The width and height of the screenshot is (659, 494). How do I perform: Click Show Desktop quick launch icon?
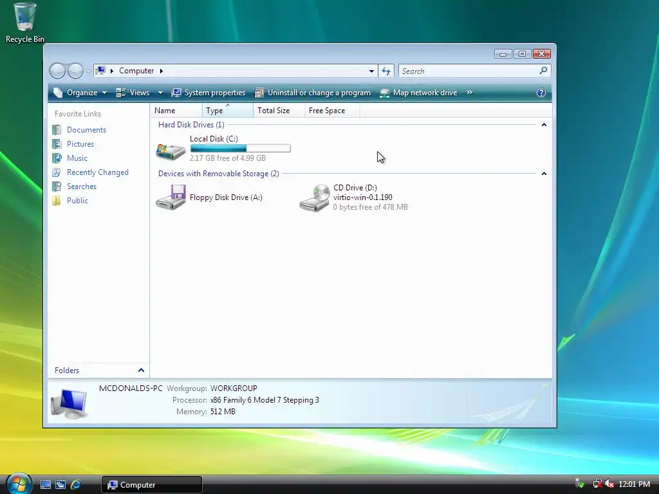pos(46,485)
